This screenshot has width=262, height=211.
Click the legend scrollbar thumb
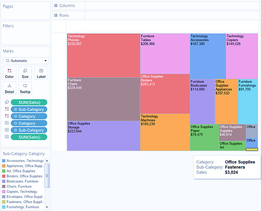point(47,176)
